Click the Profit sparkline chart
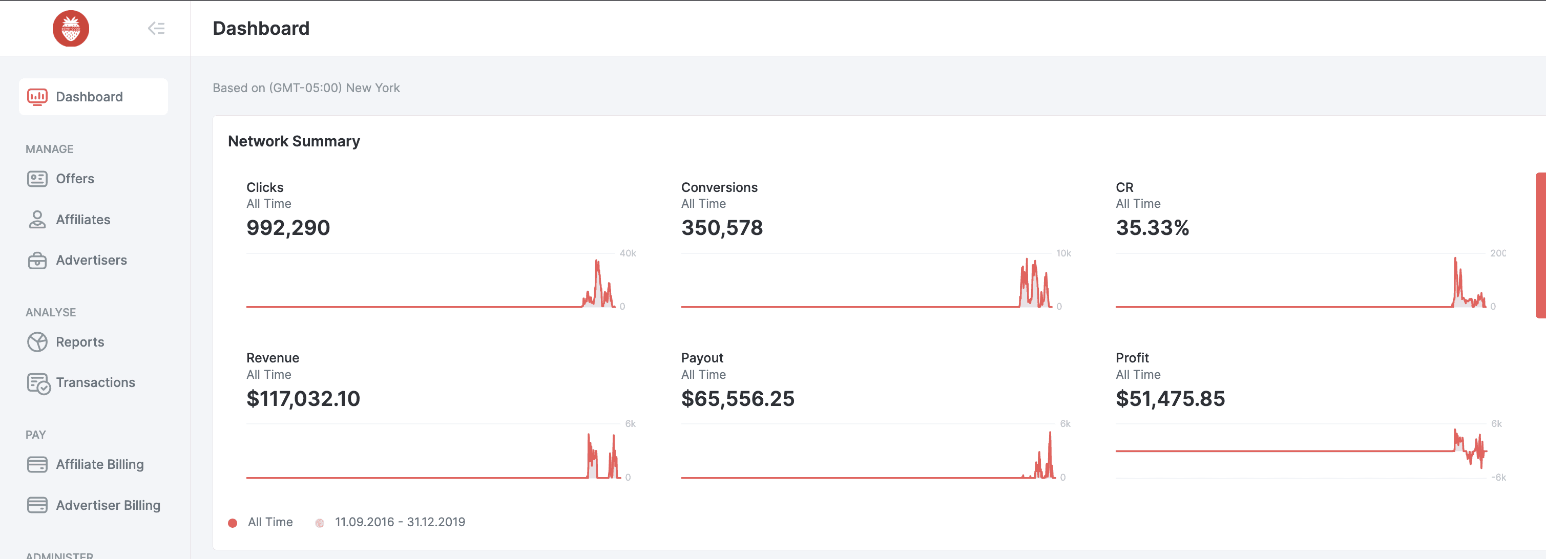Viewport: 1546px width, 559px height. pyautogui.click(x=1299, y=451)
